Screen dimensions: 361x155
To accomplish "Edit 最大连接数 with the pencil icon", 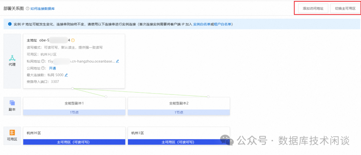I will pos(66,75).
